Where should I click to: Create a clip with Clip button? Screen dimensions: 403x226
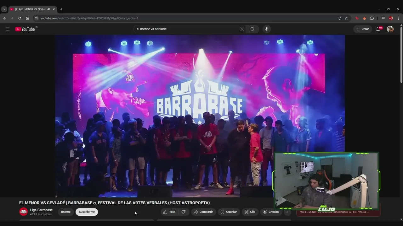tap(250, 212)
